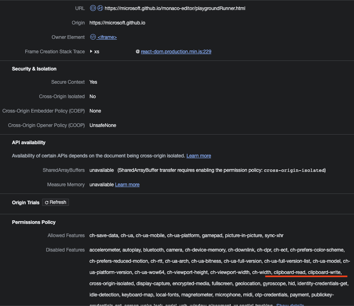Screen dimensions: 354x306
Task: Click the circular refresh icon inside Refresh button
Action: [47, 202]
